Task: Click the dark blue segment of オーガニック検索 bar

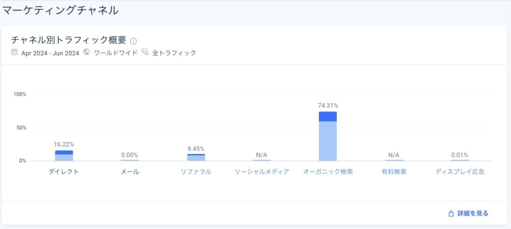Action: pos(328,116)
